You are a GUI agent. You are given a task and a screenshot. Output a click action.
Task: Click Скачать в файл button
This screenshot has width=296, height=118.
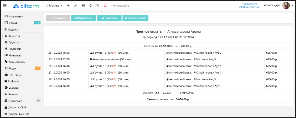click(135, 18)
